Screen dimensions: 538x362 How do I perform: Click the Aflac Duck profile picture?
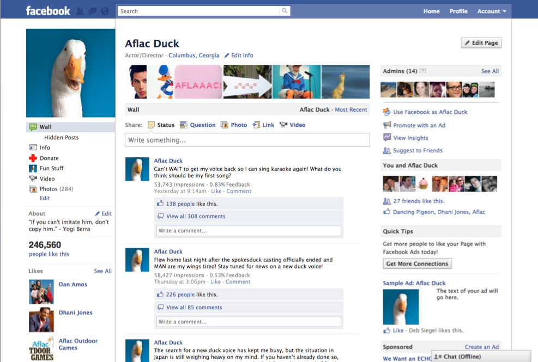coord(70,73)
